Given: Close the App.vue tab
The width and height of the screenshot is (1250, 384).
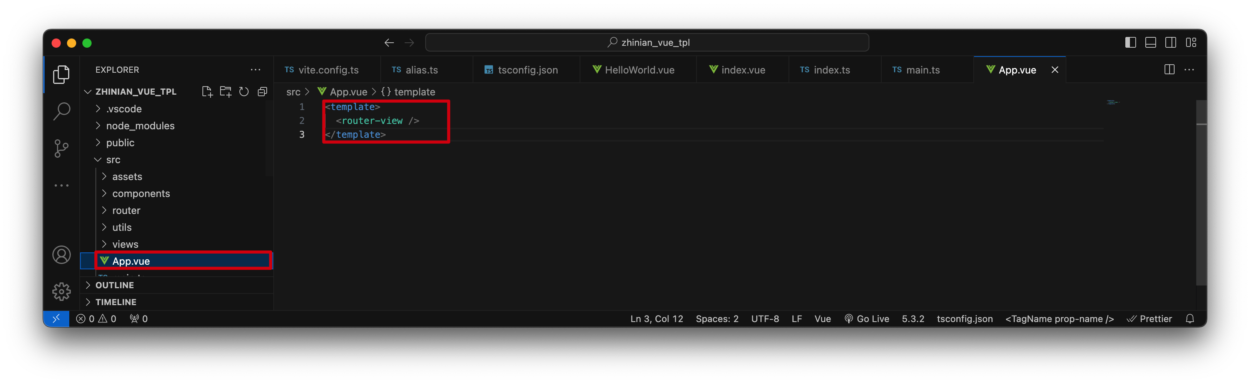Looking at the screenshot, I should pos(1055,70).
